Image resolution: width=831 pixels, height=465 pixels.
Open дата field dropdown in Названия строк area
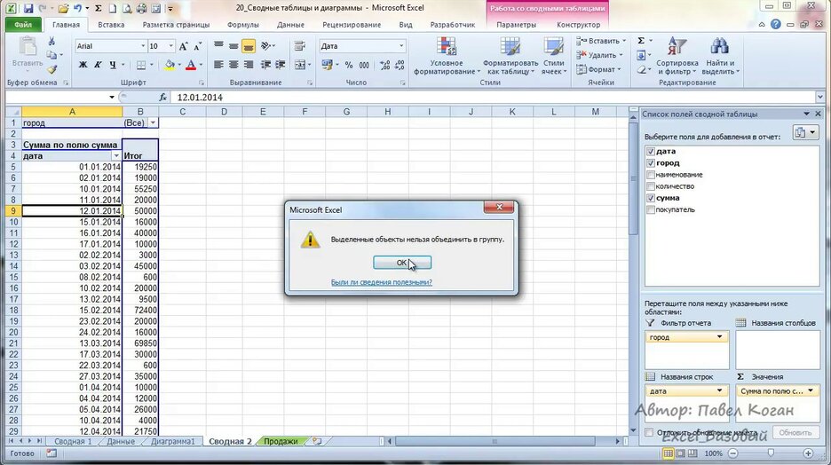(x=720, y=390)
